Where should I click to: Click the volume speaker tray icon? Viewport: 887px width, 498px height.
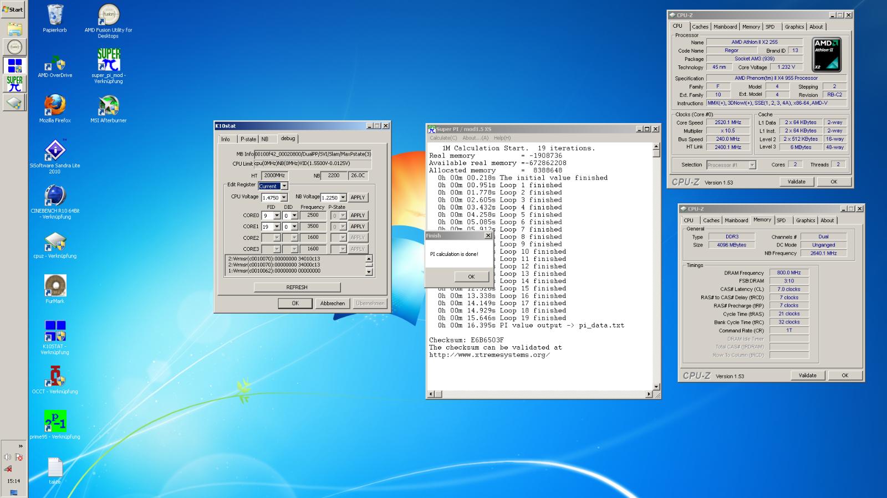tap(7, 457)
